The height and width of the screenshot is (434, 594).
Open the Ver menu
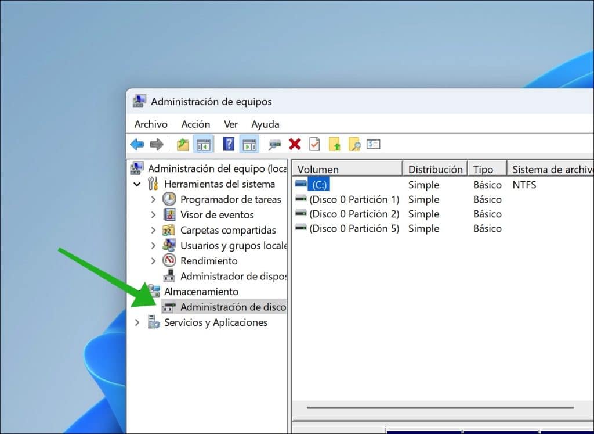[231, 124]
